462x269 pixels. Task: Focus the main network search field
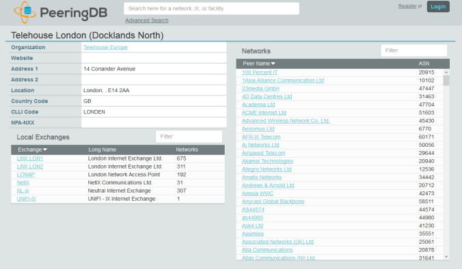211,9
